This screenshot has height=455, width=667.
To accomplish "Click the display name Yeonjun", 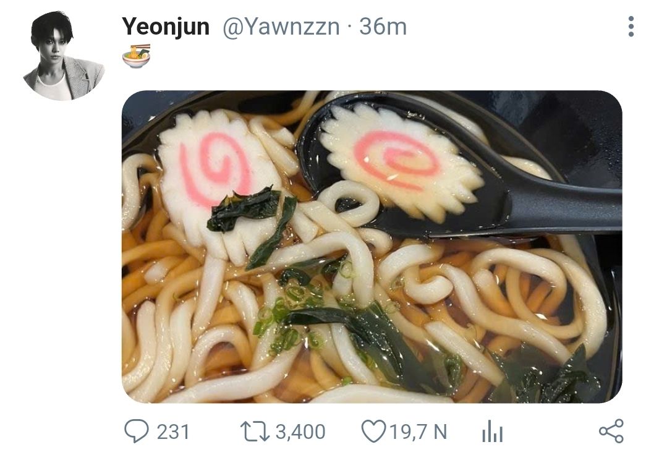I will [166, 27].
